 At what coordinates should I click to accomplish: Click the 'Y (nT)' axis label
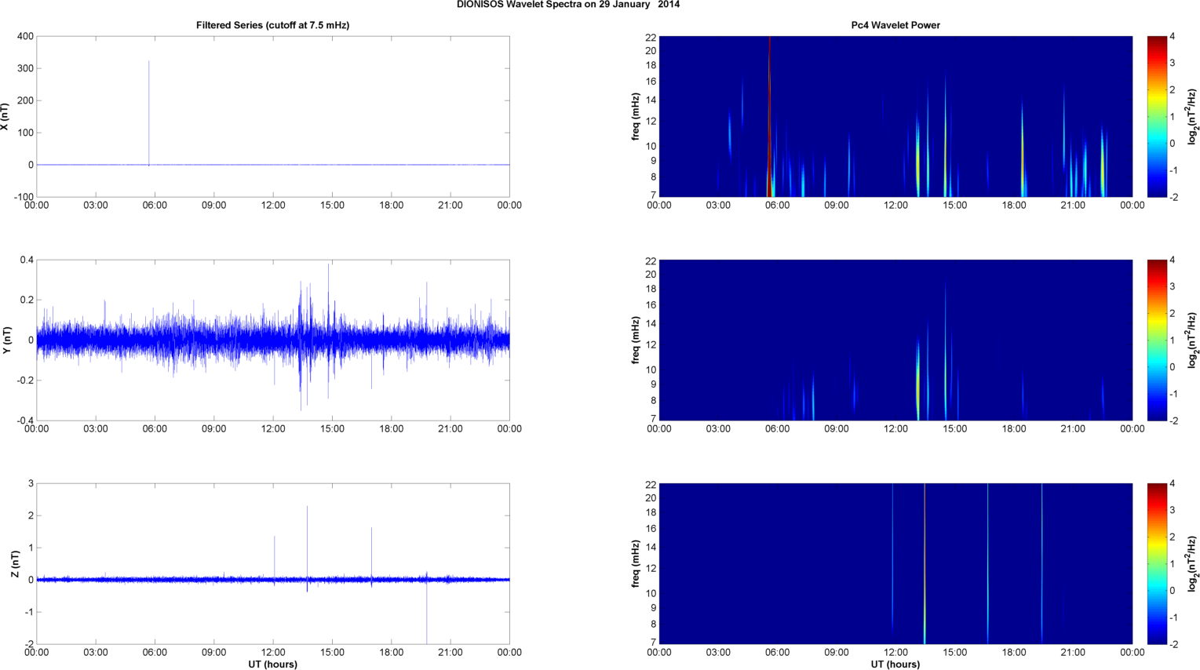click(x=5, y=340)
